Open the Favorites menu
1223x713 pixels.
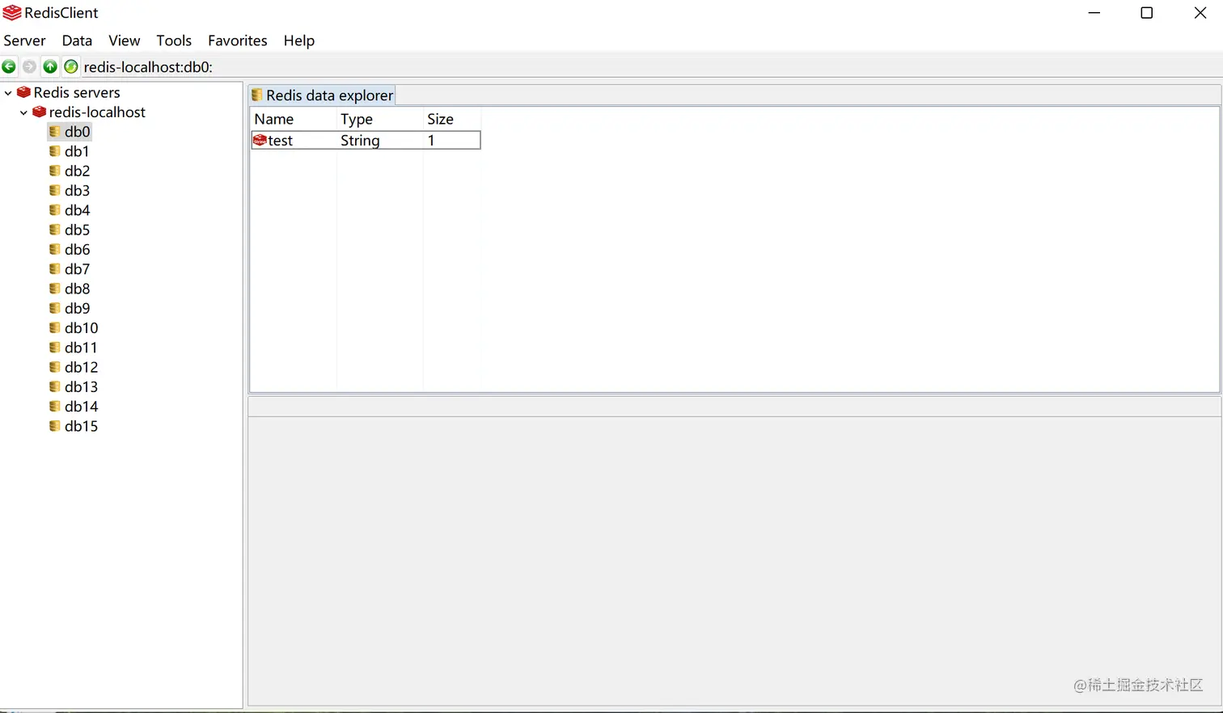[237, 40]
